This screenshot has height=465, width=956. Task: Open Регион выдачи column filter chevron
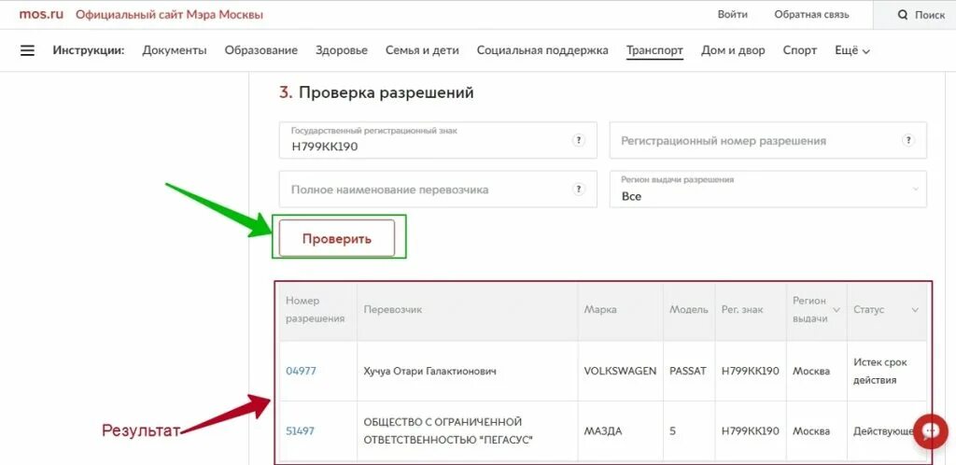836,310
